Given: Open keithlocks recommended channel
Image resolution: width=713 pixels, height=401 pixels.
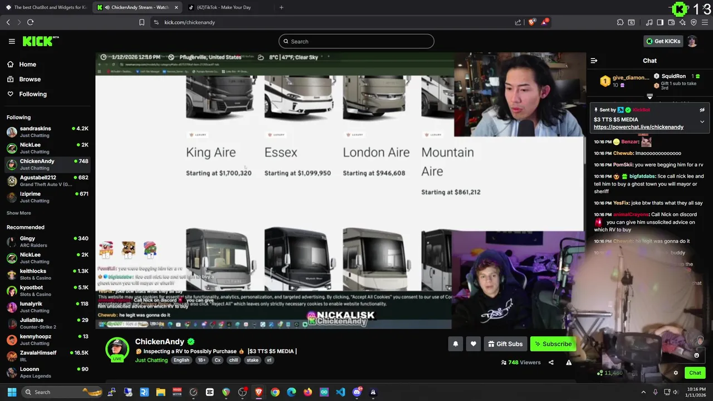Looking at the screenshot, I should (47, 275).
